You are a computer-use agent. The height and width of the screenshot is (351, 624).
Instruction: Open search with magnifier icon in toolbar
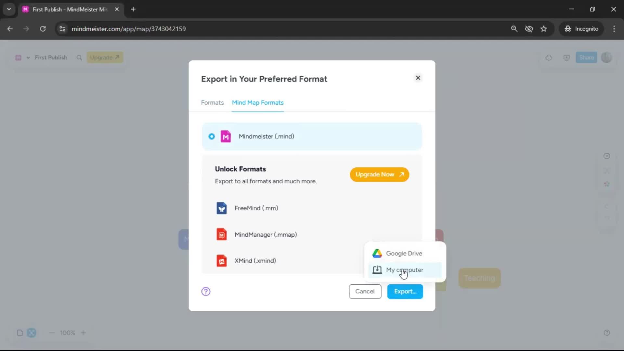pyautogui.click(x=79, y=58)
